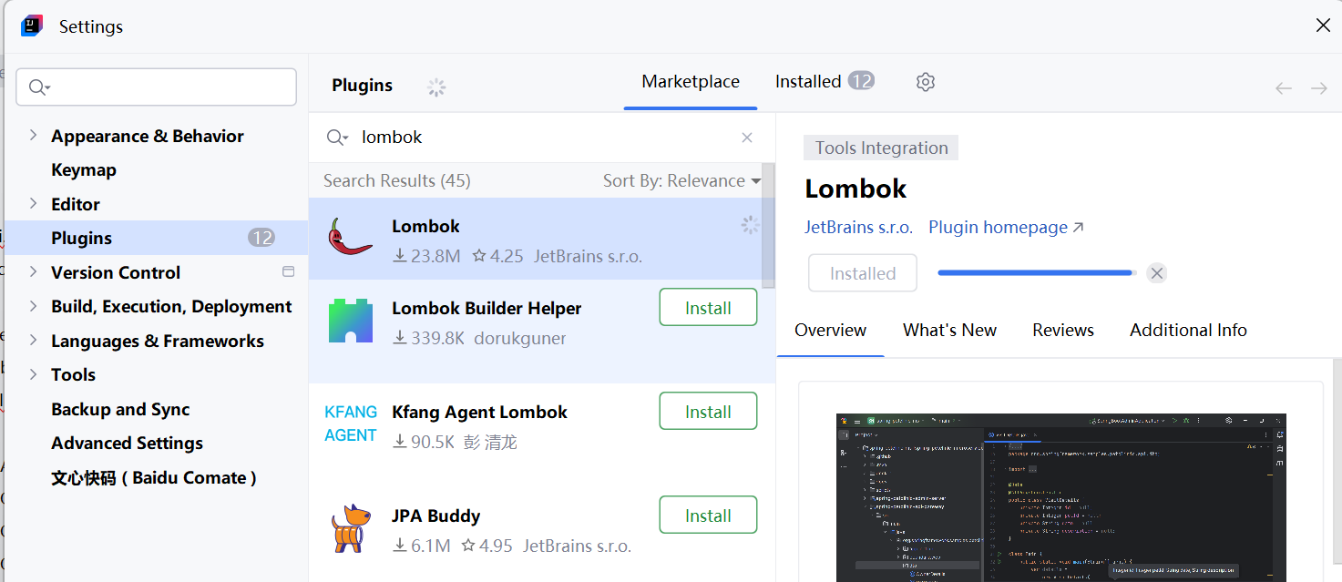
Task: Click Lombok Builder Helper title
Action: coord(487,308)
